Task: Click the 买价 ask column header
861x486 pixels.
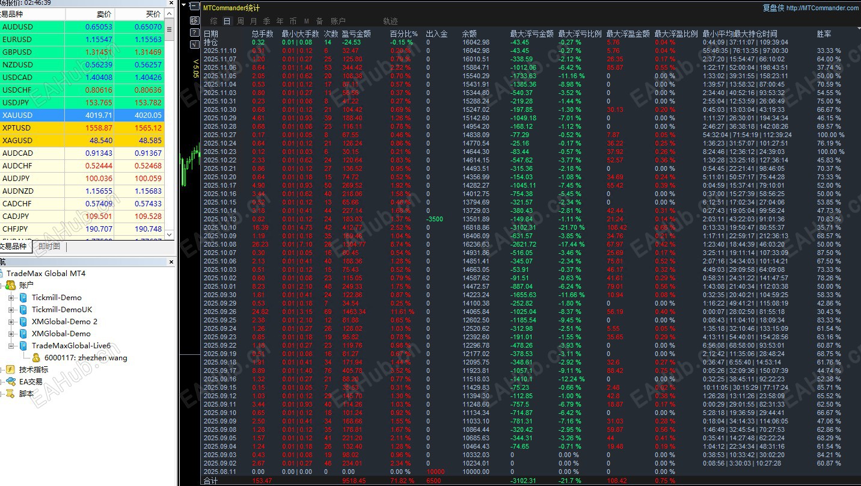Action: (x=138, y=14)
